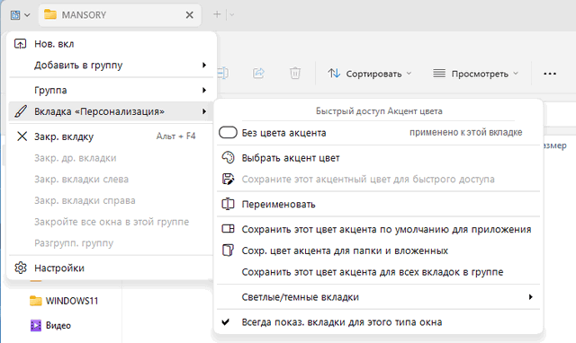Screen dimensions: 576x343
Task: Open the dropdown arrow beside the plus button
Action: click(232, 15)
